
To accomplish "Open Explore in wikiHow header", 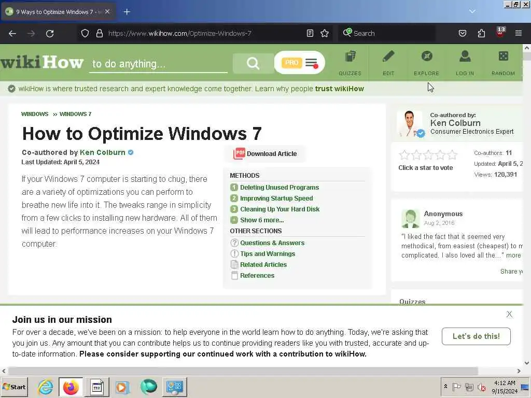I will pos(426,63).
